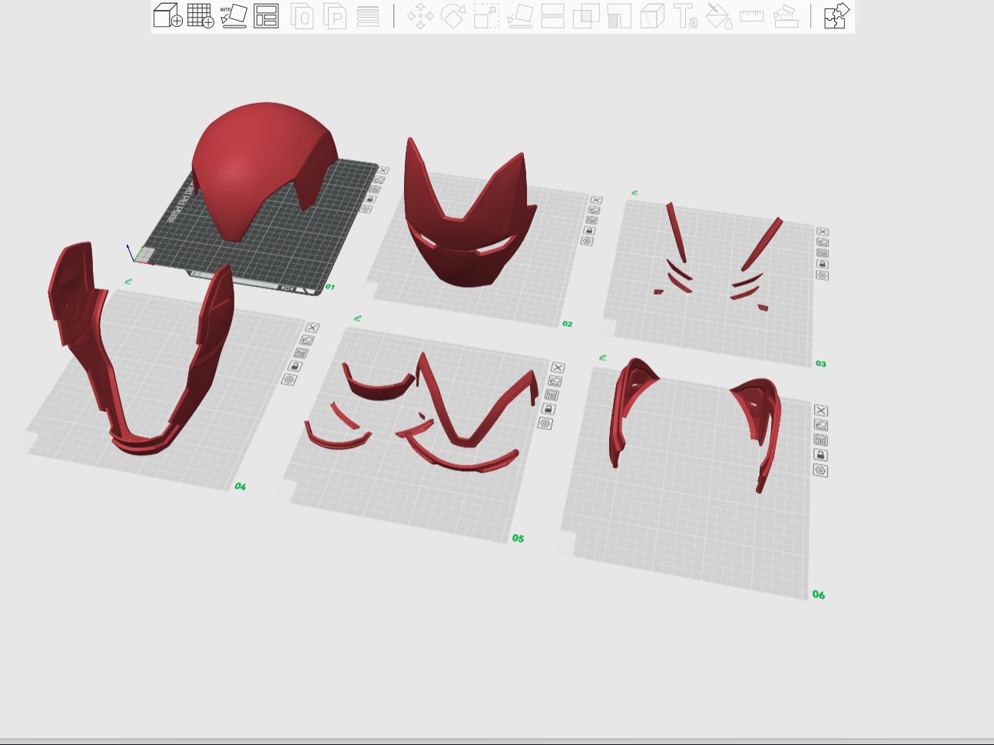Toggle the lock on plate 01
Viewport: 994px width, 745px height.
tap(370, 199)
